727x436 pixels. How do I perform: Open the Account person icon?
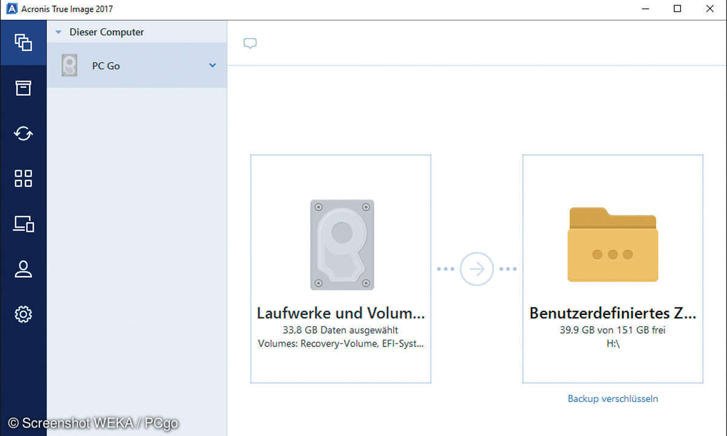[x=23, y=269]
